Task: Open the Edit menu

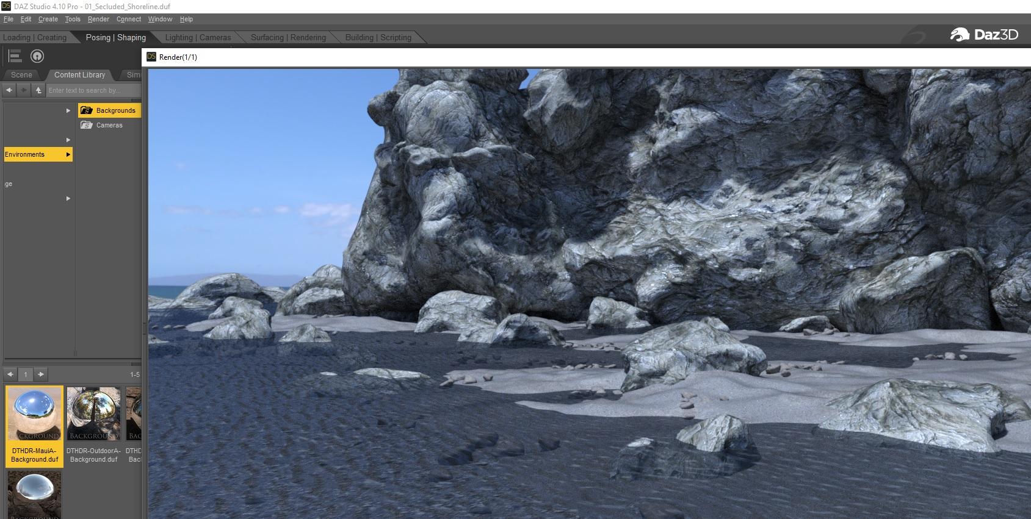Action: tap(26, 20)
